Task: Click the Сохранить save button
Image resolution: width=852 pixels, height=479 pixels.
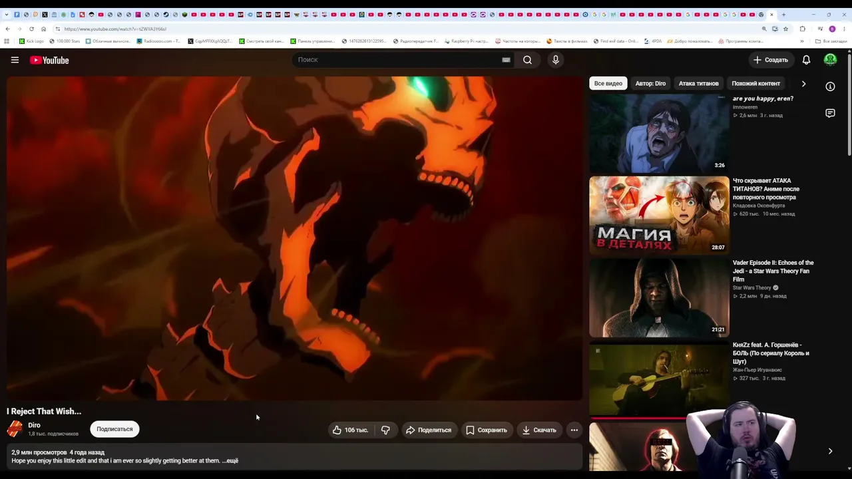Action: [487, 430]
